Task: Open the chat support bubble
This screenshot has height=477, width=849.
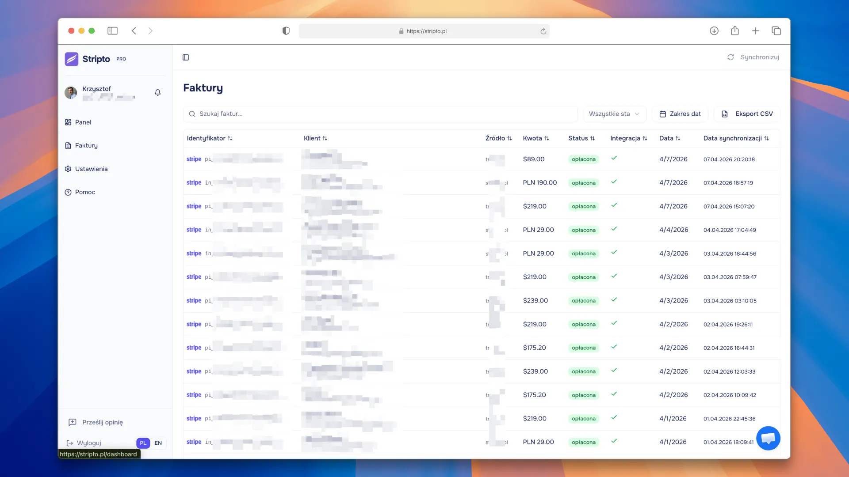Action: coord(768,438)
